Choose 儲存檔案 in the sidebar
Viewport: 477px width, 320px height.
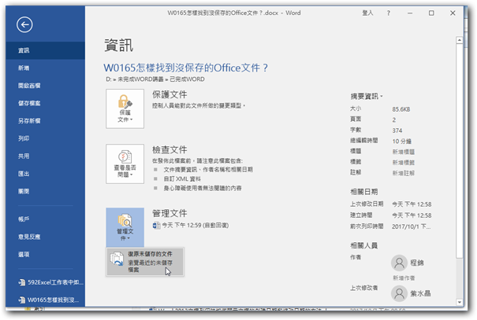(x=45, y=103)
